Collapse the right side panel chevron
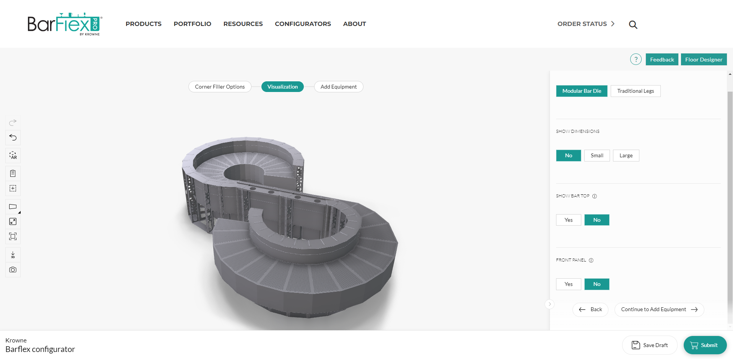The image size is (733, 360). click(550, 304)
